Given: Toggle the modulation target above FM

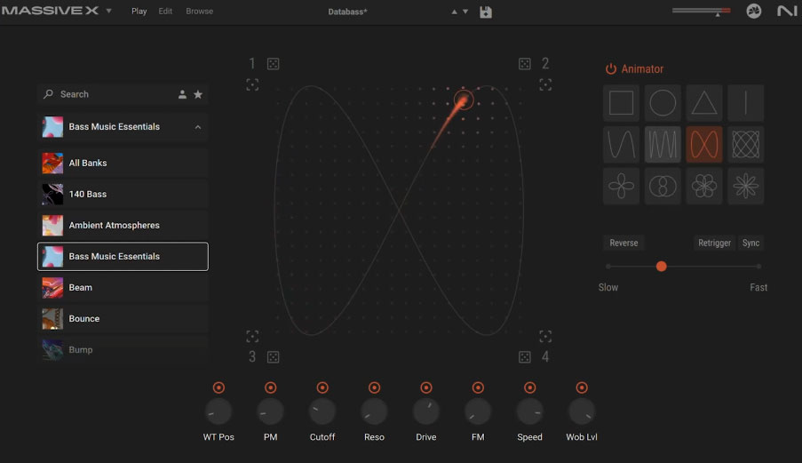Looking at the screenshot, I should tap(478, 387).
